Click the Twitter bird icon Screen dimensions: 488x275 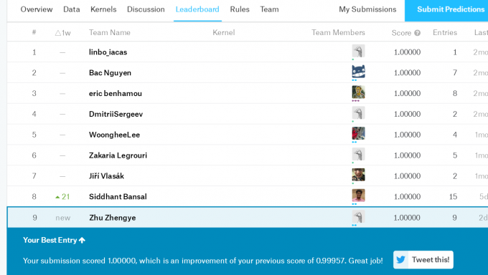(401, 260)
